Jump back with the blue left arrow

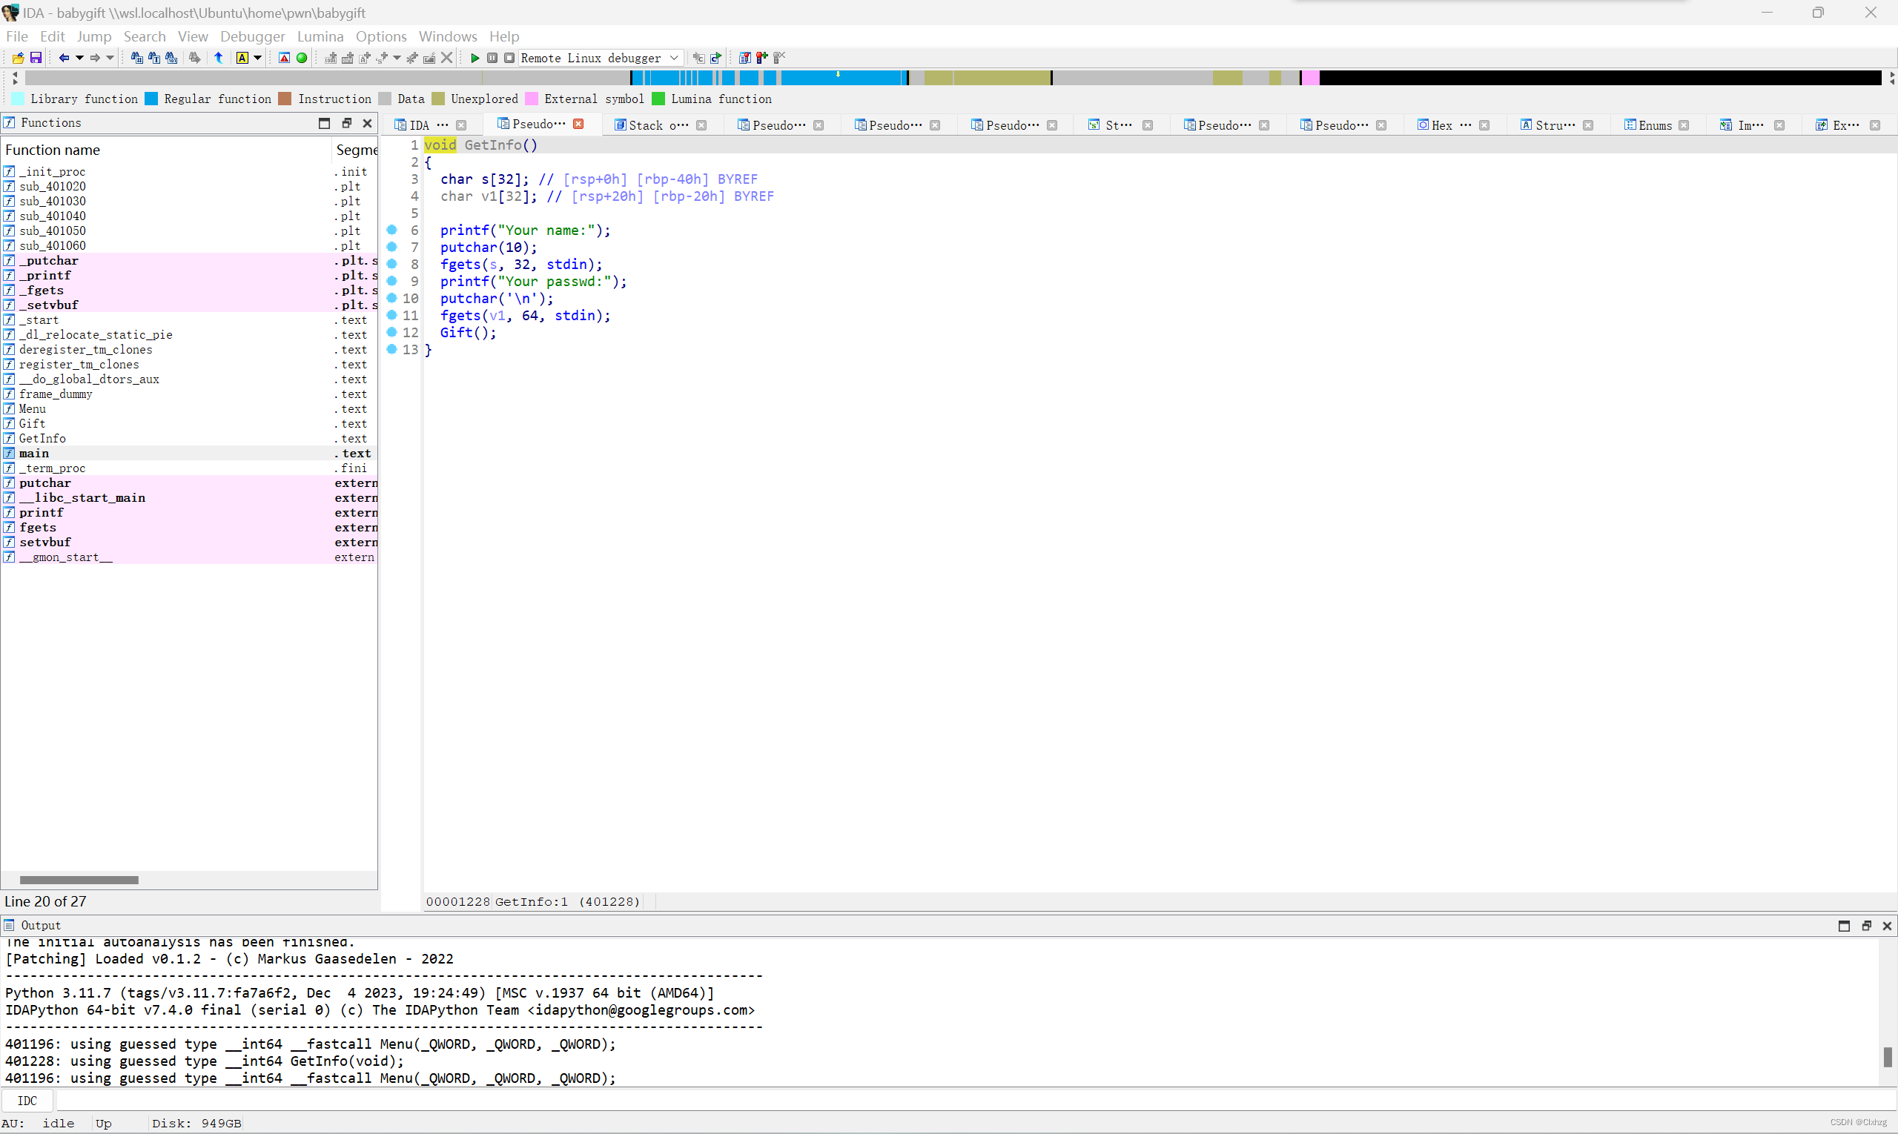(x=65, y=58)
